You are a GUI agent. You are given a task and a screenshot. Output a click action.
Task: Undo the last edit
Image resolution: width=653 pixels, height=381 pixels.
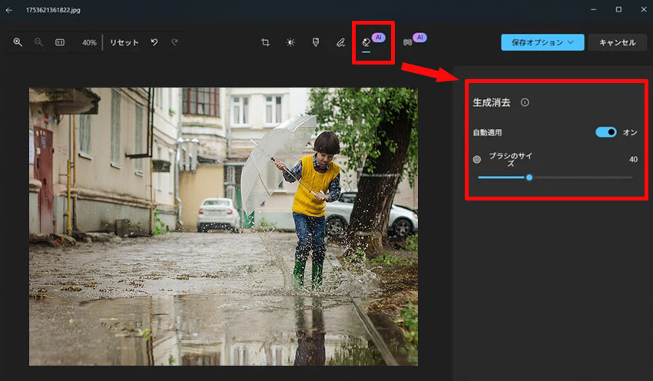click(154, 42)
